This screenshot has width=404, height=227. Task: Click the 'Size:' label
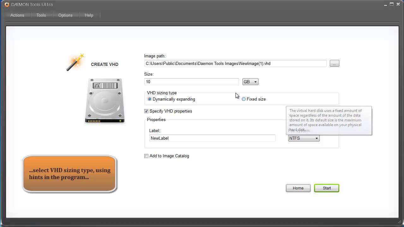pyautogui.click(x=149, y=74)
